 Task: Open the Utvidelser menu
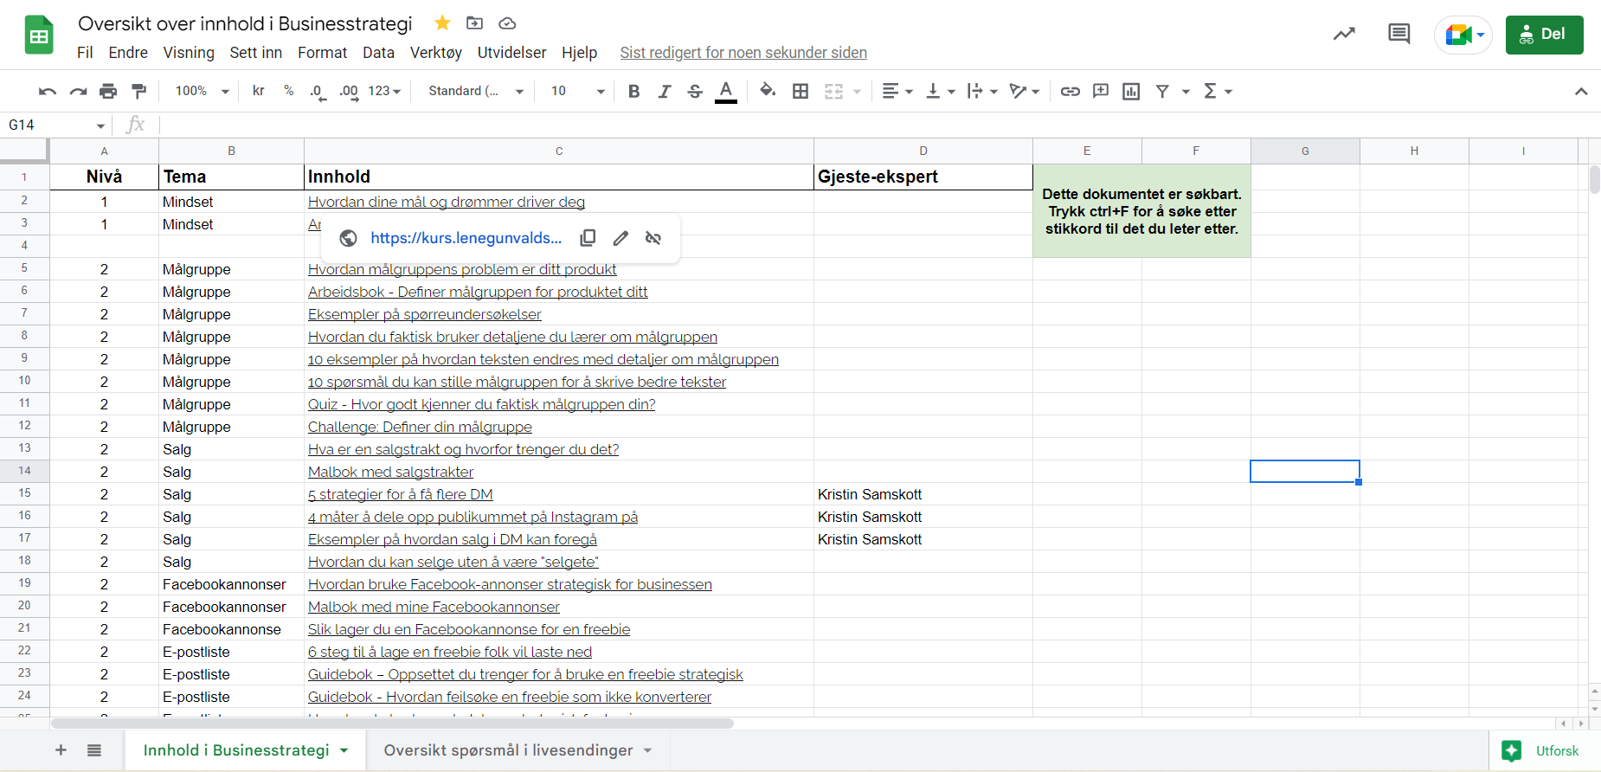point(511,53)
